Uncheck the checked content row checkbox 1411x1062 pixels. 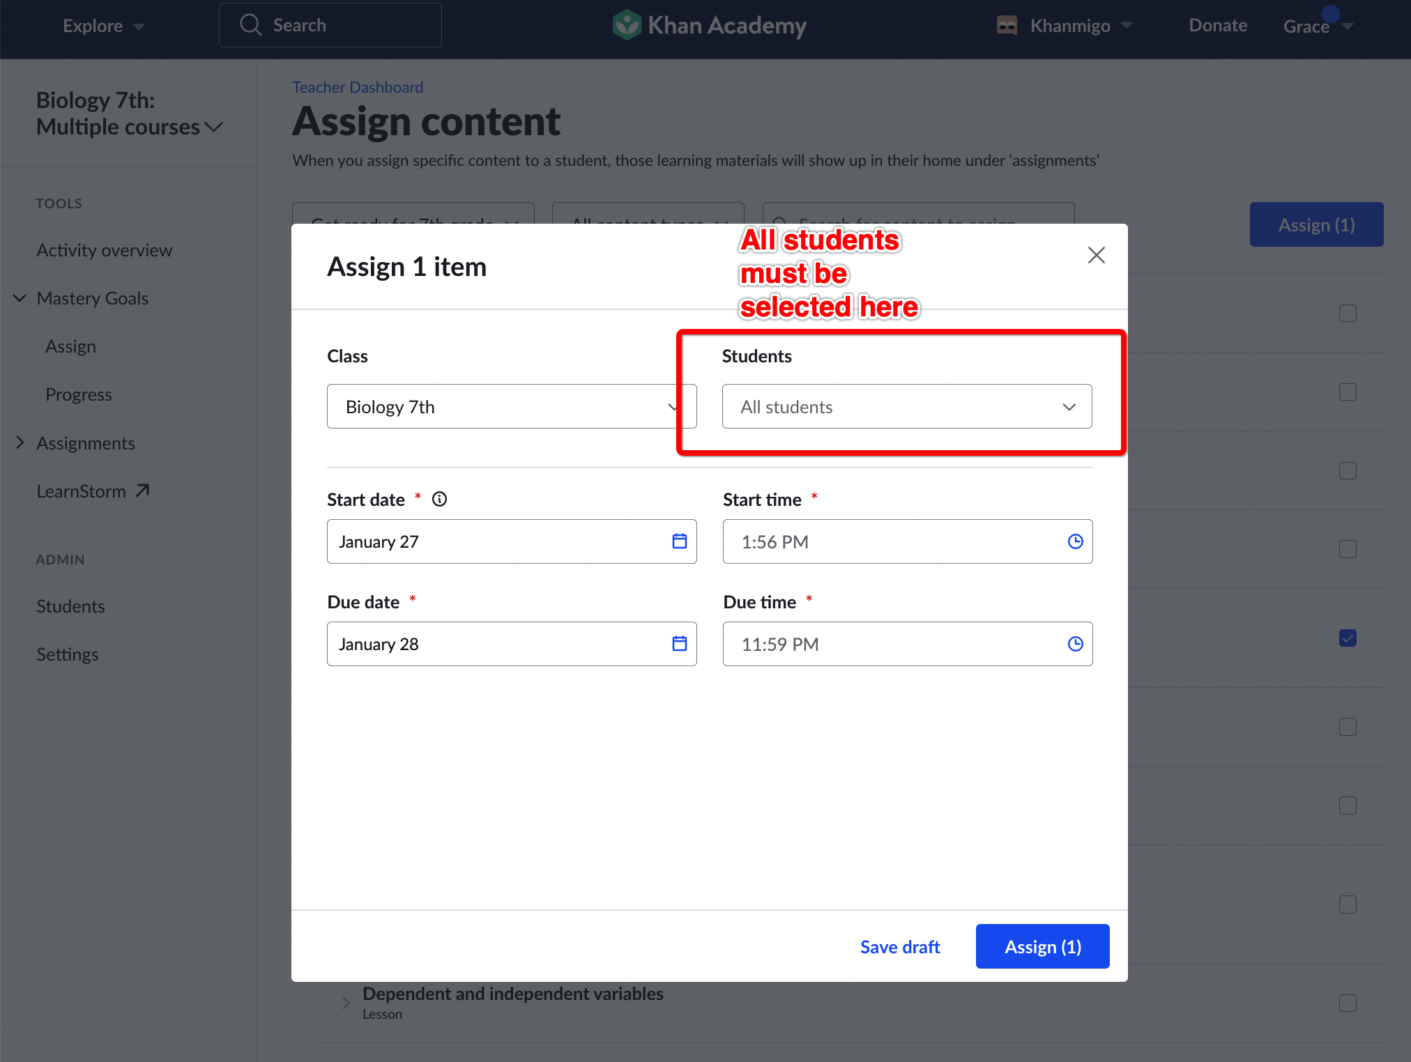pyautogui.click(x=1348, y=638)
